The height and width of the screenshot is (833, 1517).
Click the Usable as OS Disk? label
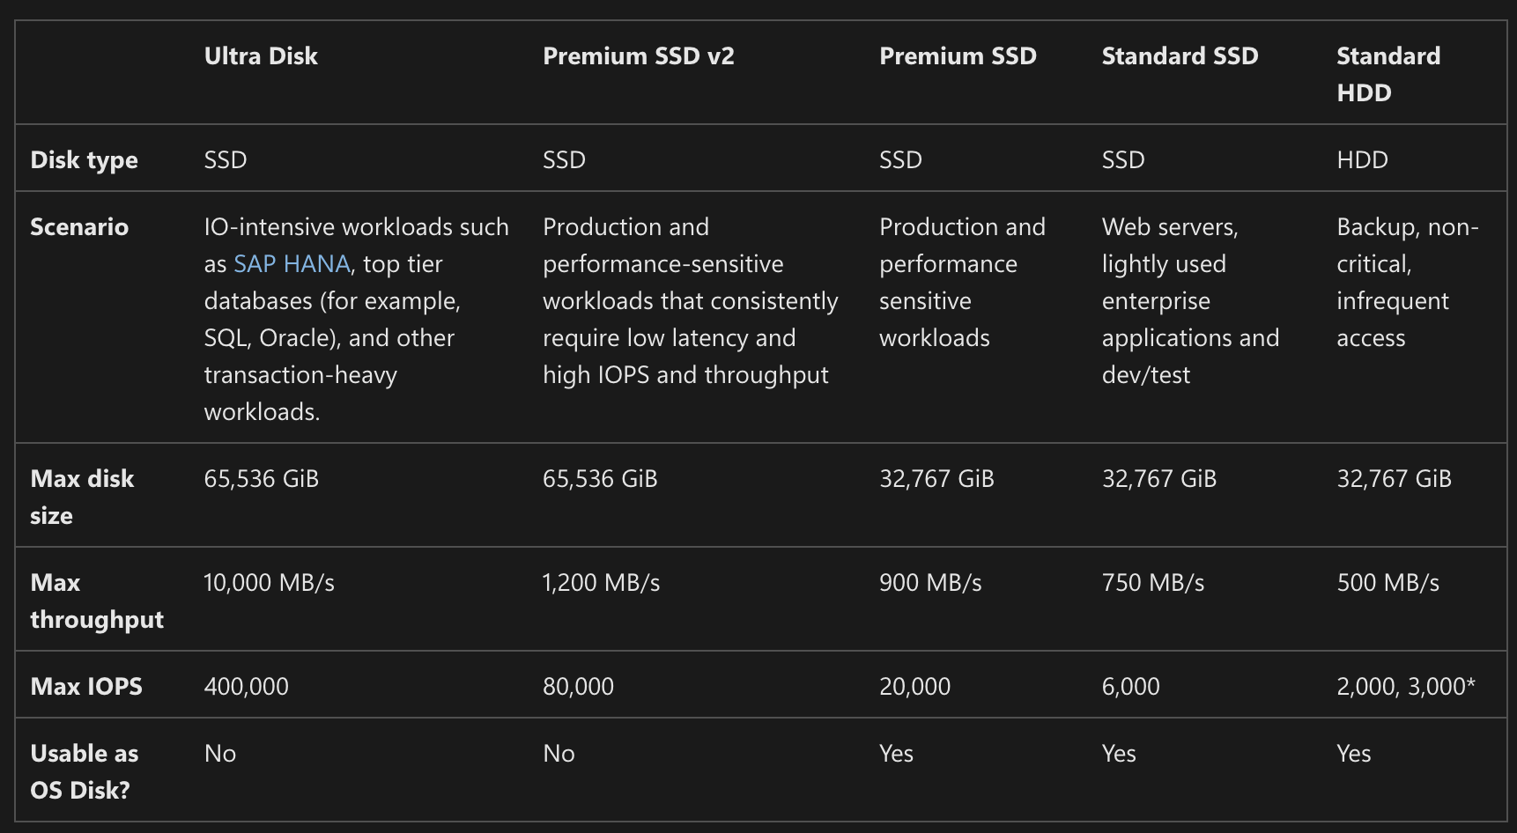[85, 772]
